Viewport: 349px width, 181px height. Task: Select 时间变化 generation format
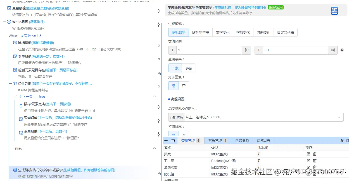263,32
